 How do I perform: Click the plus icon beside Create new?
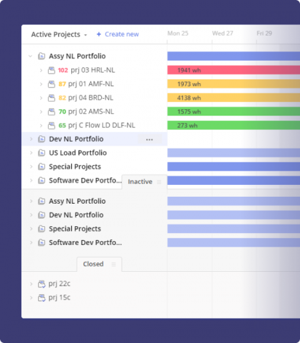(x=99, y=34)
